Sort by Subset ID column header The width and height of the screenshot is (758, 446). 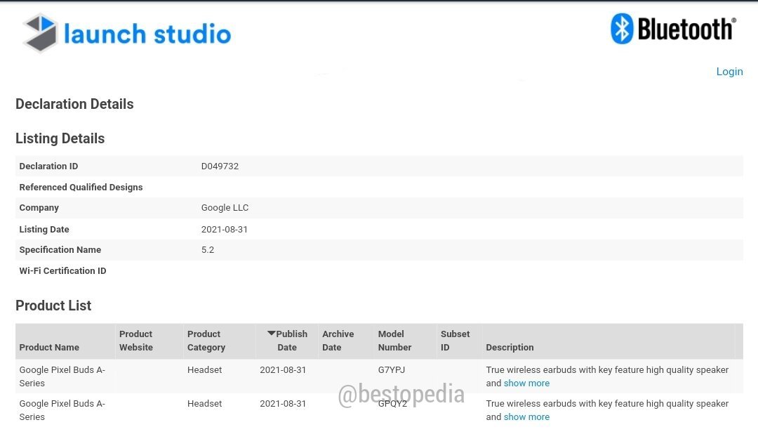click(455, 341)
